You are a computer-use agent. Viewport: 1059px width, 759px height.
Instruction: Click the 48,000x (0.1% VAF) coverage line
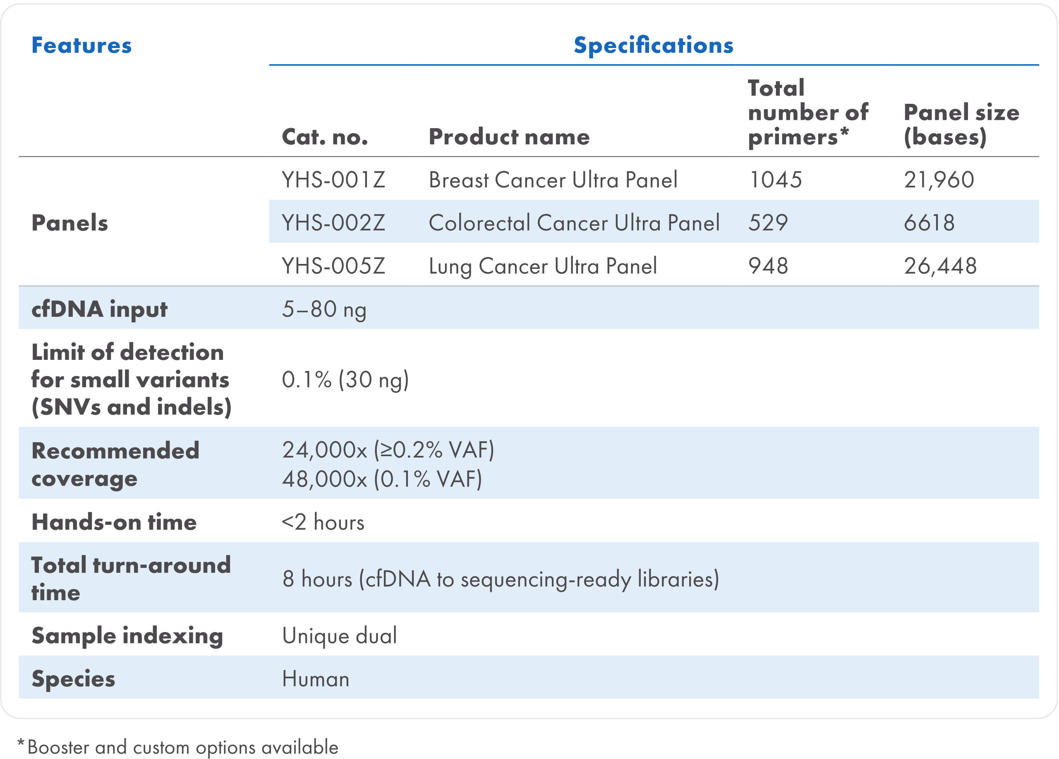click(x=381, y=479)
